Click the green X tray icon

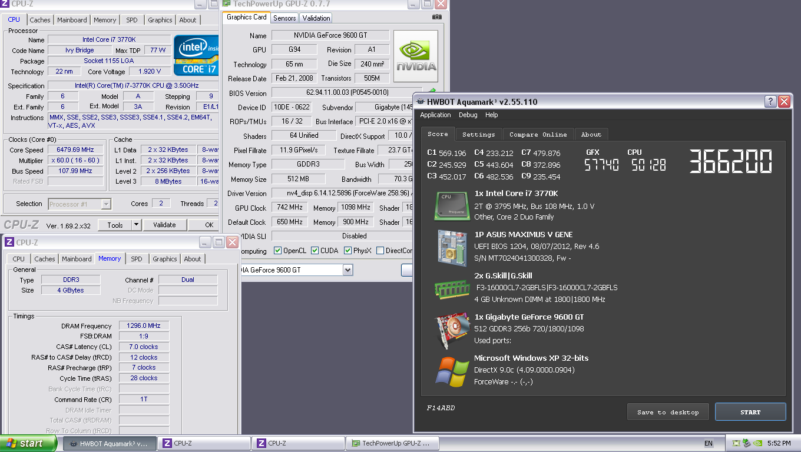(x=736, y=443)
